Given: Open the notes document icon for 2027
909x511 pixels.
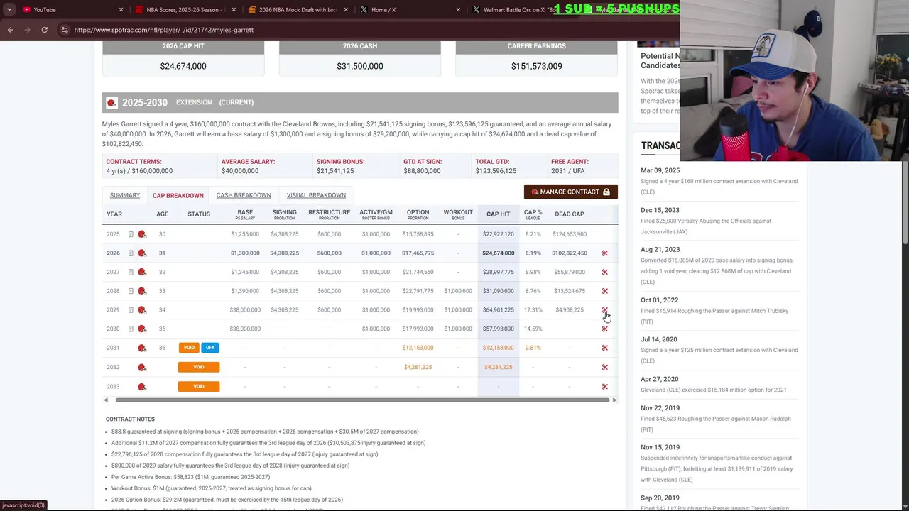Looking at the screenshot, I should pyautogui.click(x=131, y=272).
